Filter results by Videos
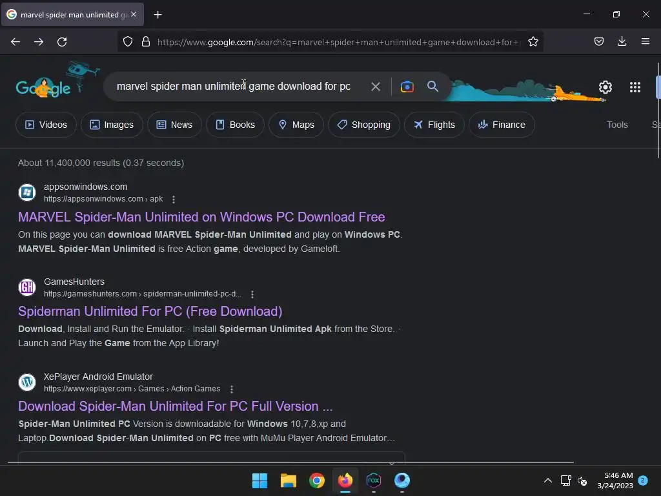This screenshot has height=496, width=661. coord(46,125)
